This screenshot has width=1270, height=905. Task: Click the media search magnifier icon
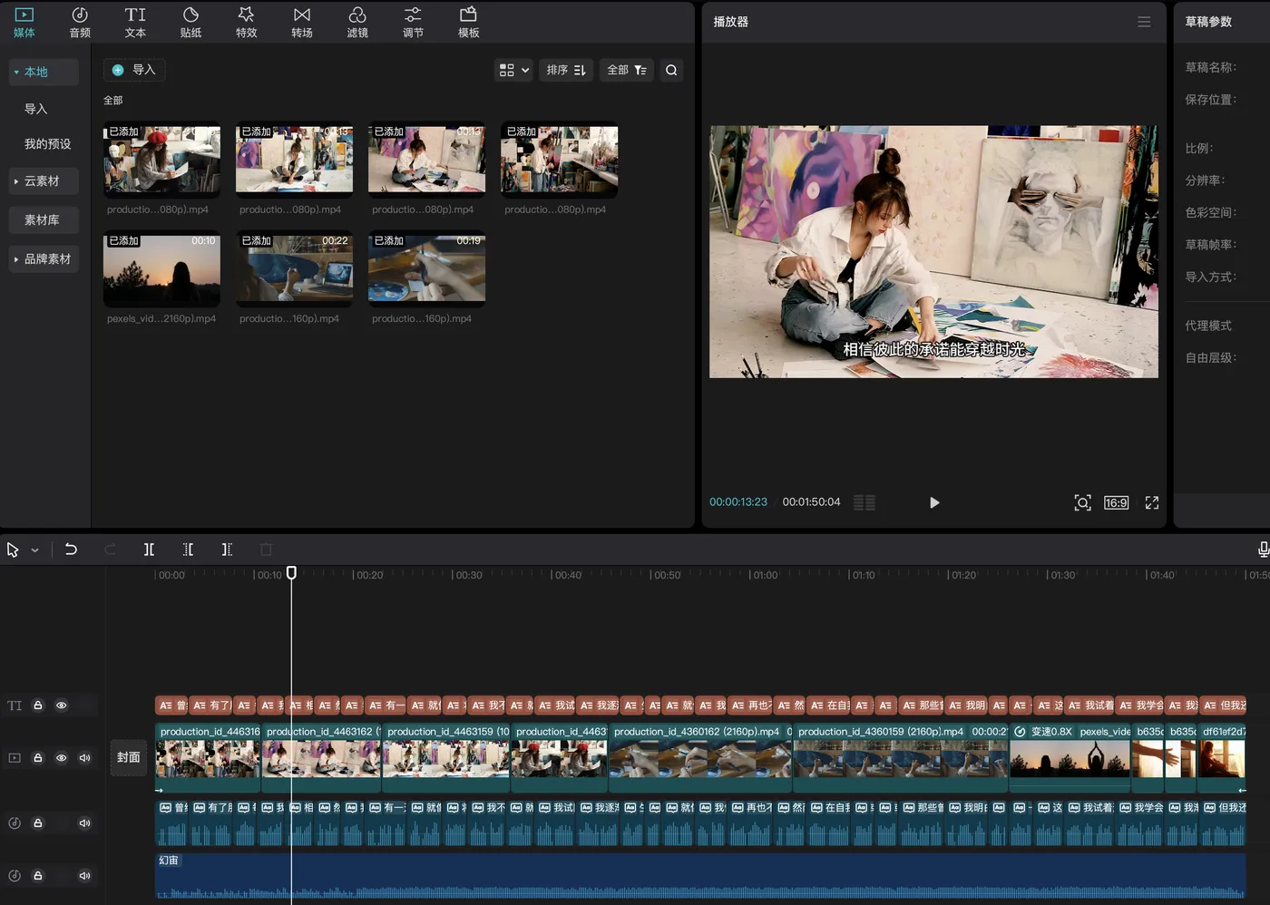coord(671,70)
